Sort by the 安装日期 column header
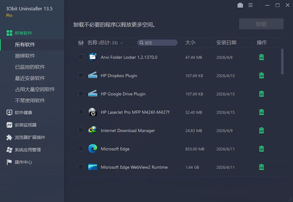 pyautogui.click(x=226, y=43)
